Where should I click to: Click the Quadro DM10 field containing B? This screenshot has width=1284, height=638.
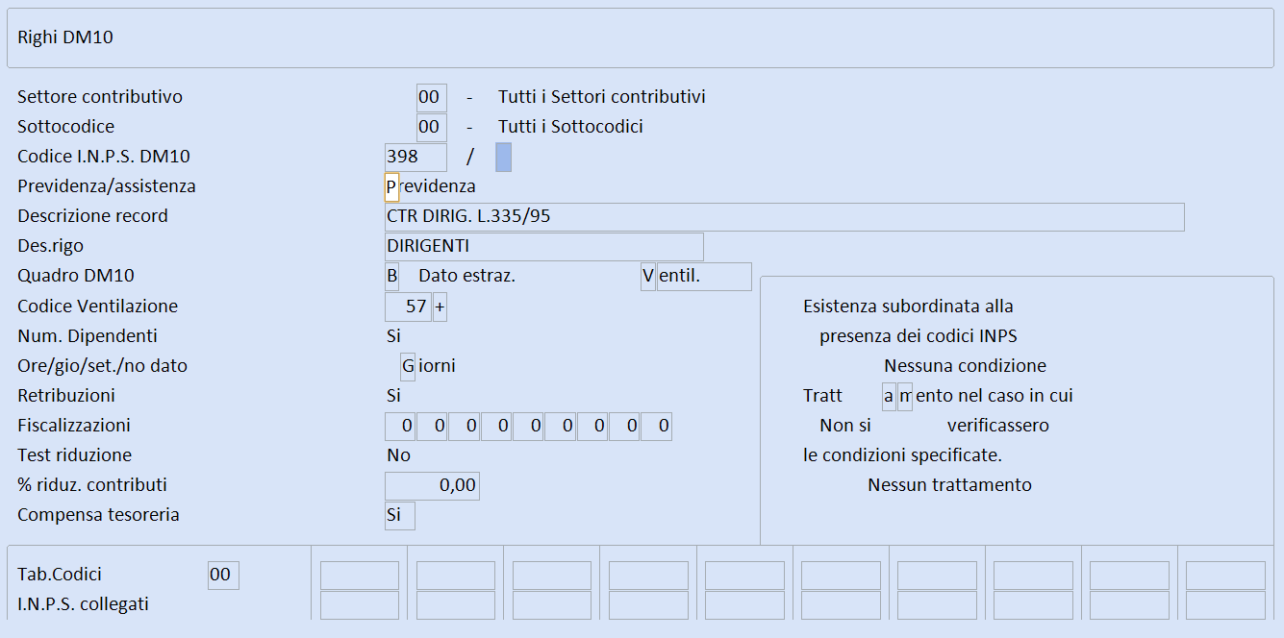(391, 276)
